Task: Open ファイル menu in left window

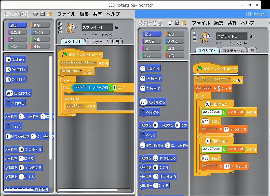Action: pyautogui.click(x=66, y=14)
